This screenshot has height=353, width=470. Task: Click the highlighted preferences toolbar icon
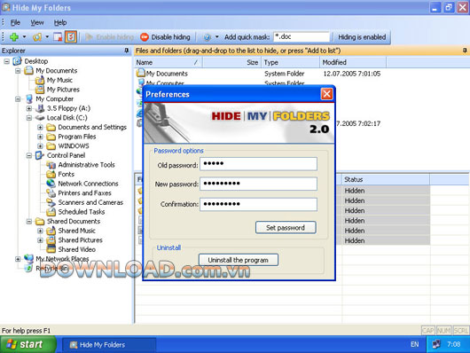tap(71, 37)
